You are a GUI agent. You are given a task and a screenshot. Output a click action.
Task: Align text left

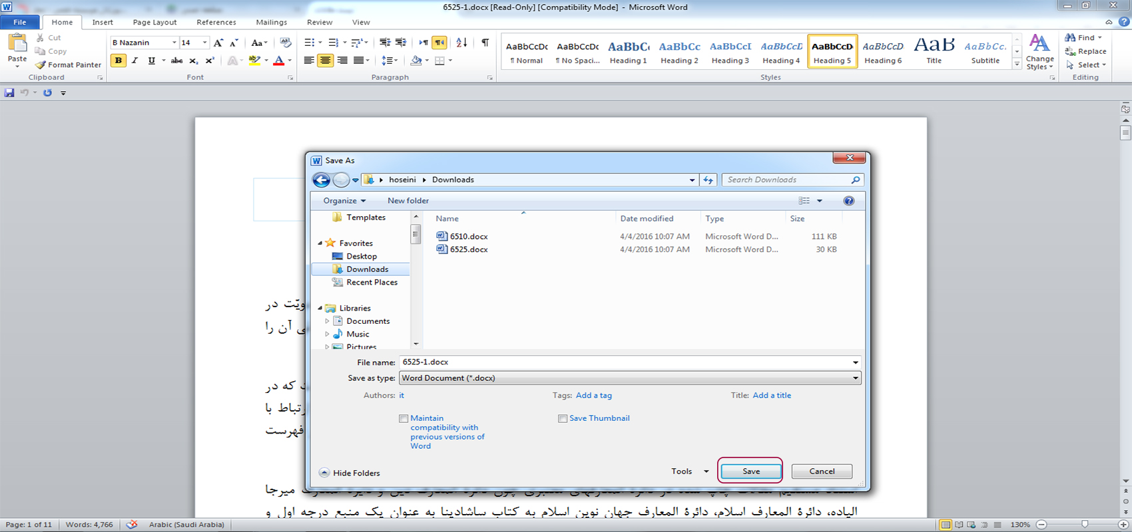click(x=309, y=61)
